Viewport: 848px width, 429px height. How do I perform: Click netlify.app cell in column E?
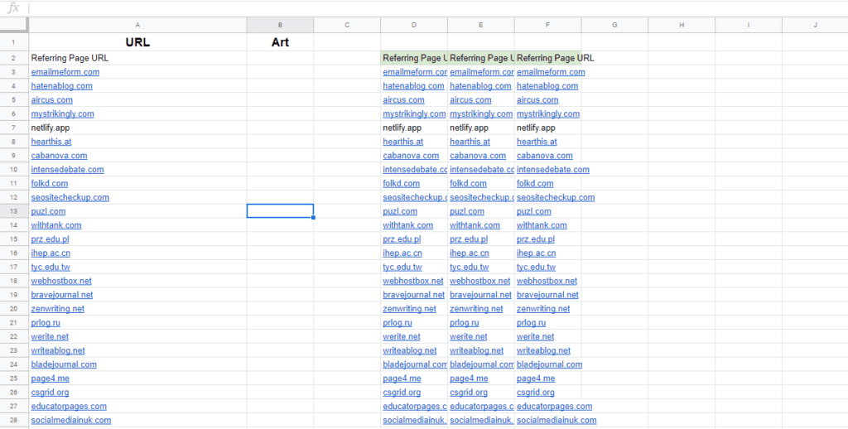[x=481, y=128]
